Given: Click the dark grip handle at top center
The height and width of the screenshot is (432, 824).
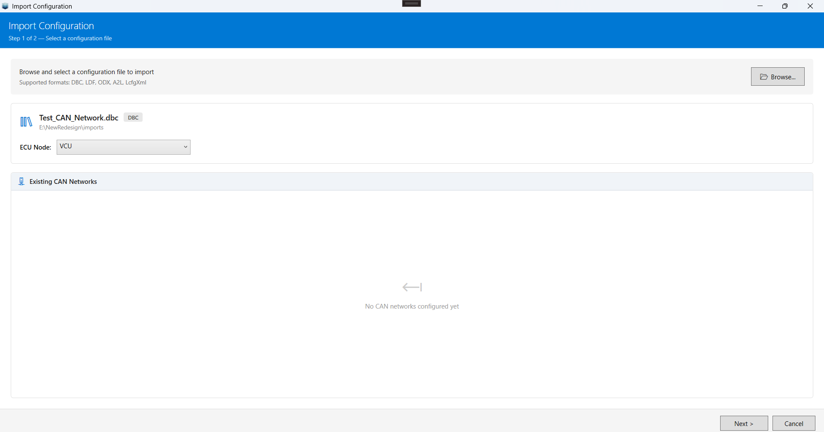Looking at the screenshot, I should [412, 4].
